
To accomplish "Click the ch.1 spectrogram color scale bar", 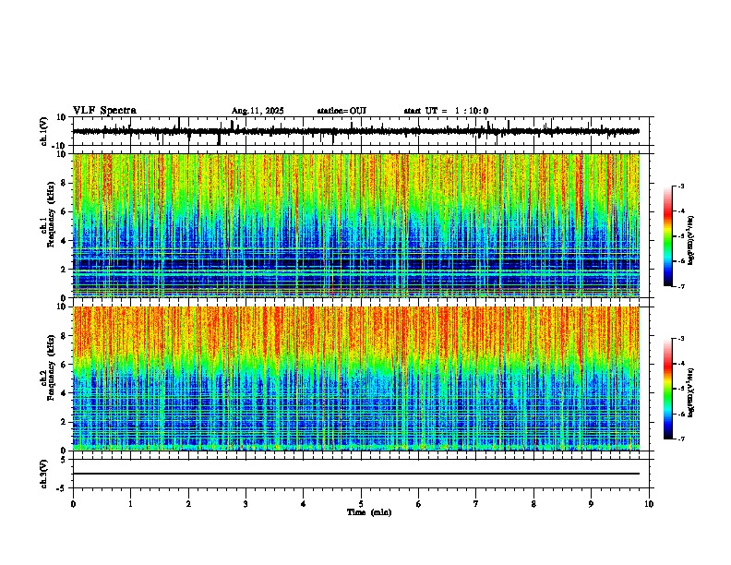I will [668, 236].
